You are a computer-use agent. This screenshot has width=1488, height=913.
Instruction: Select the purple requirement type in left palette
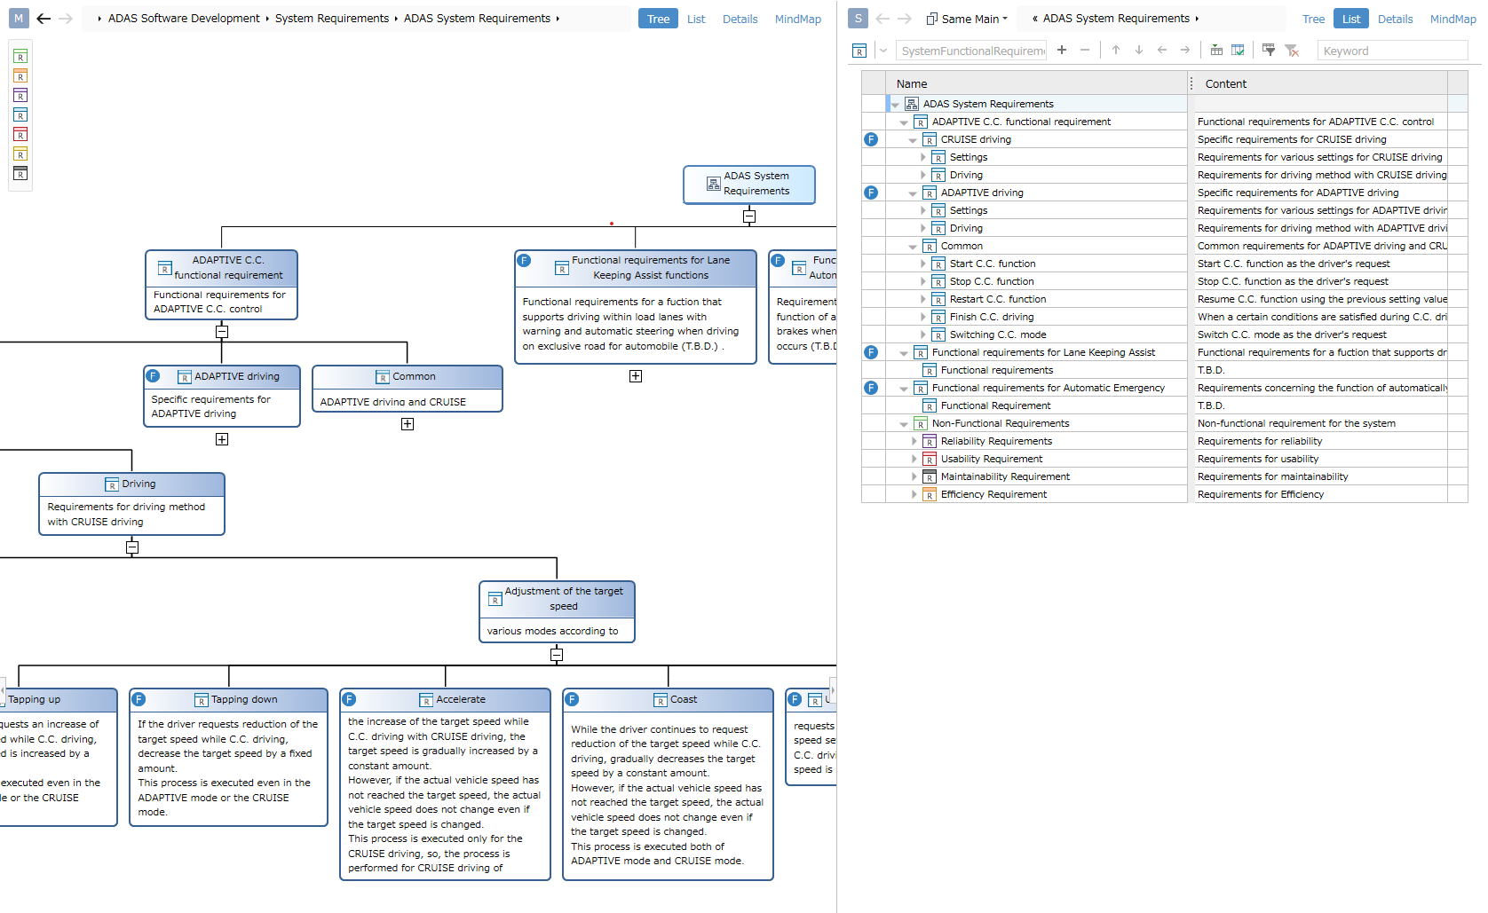(x=20, y=96)
